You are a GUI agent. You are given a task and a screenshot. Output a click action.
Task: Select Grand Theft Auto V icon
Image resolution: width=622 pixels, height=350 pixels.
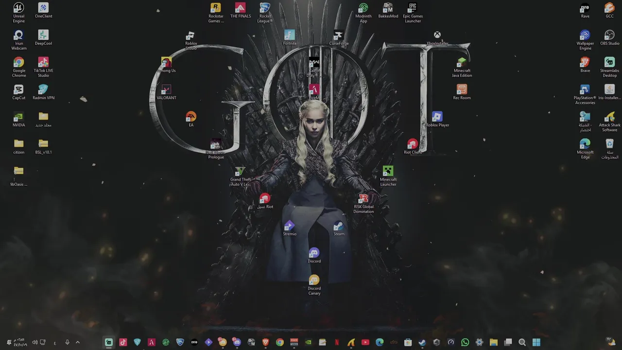tap(241, 176)
